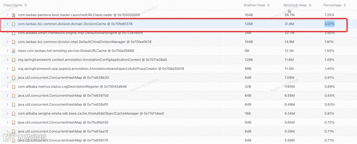Expand the AnnotationConfigApplicationContext row

pos(7,60)
